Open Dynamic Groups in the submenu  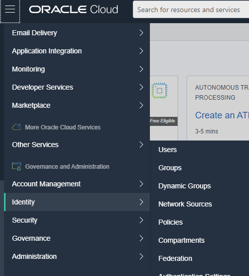click(x=185, y=186)
